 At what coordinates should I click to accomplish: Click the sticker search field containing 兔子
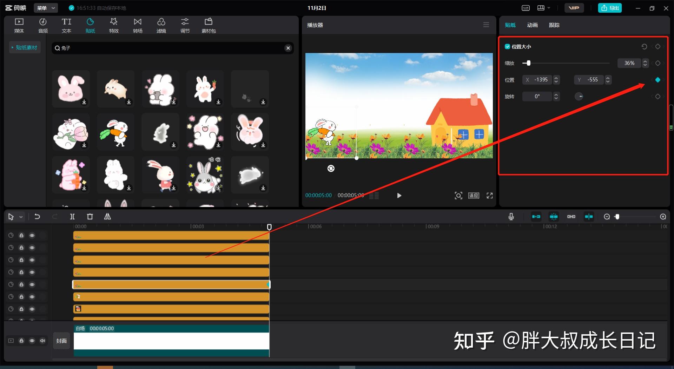(173, 48)
